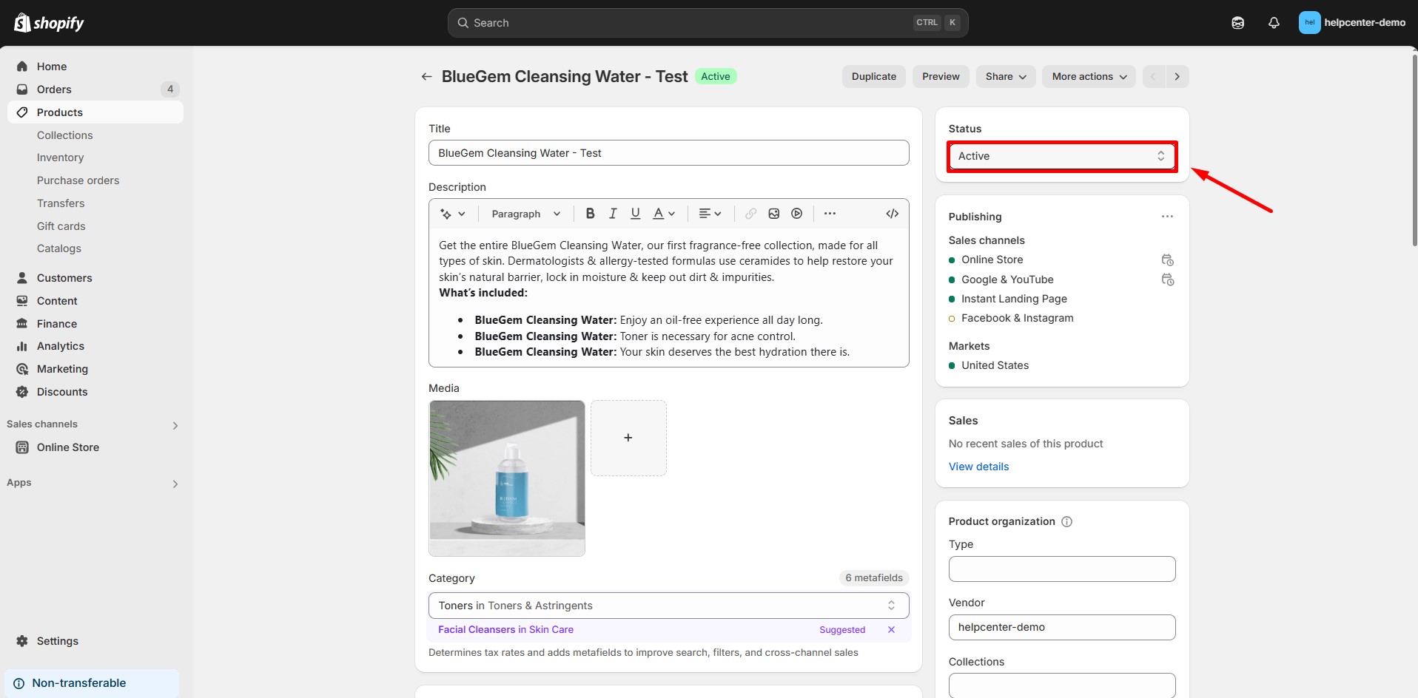
Task: Click the Bold formatting icon
Action: coord(590,214)
